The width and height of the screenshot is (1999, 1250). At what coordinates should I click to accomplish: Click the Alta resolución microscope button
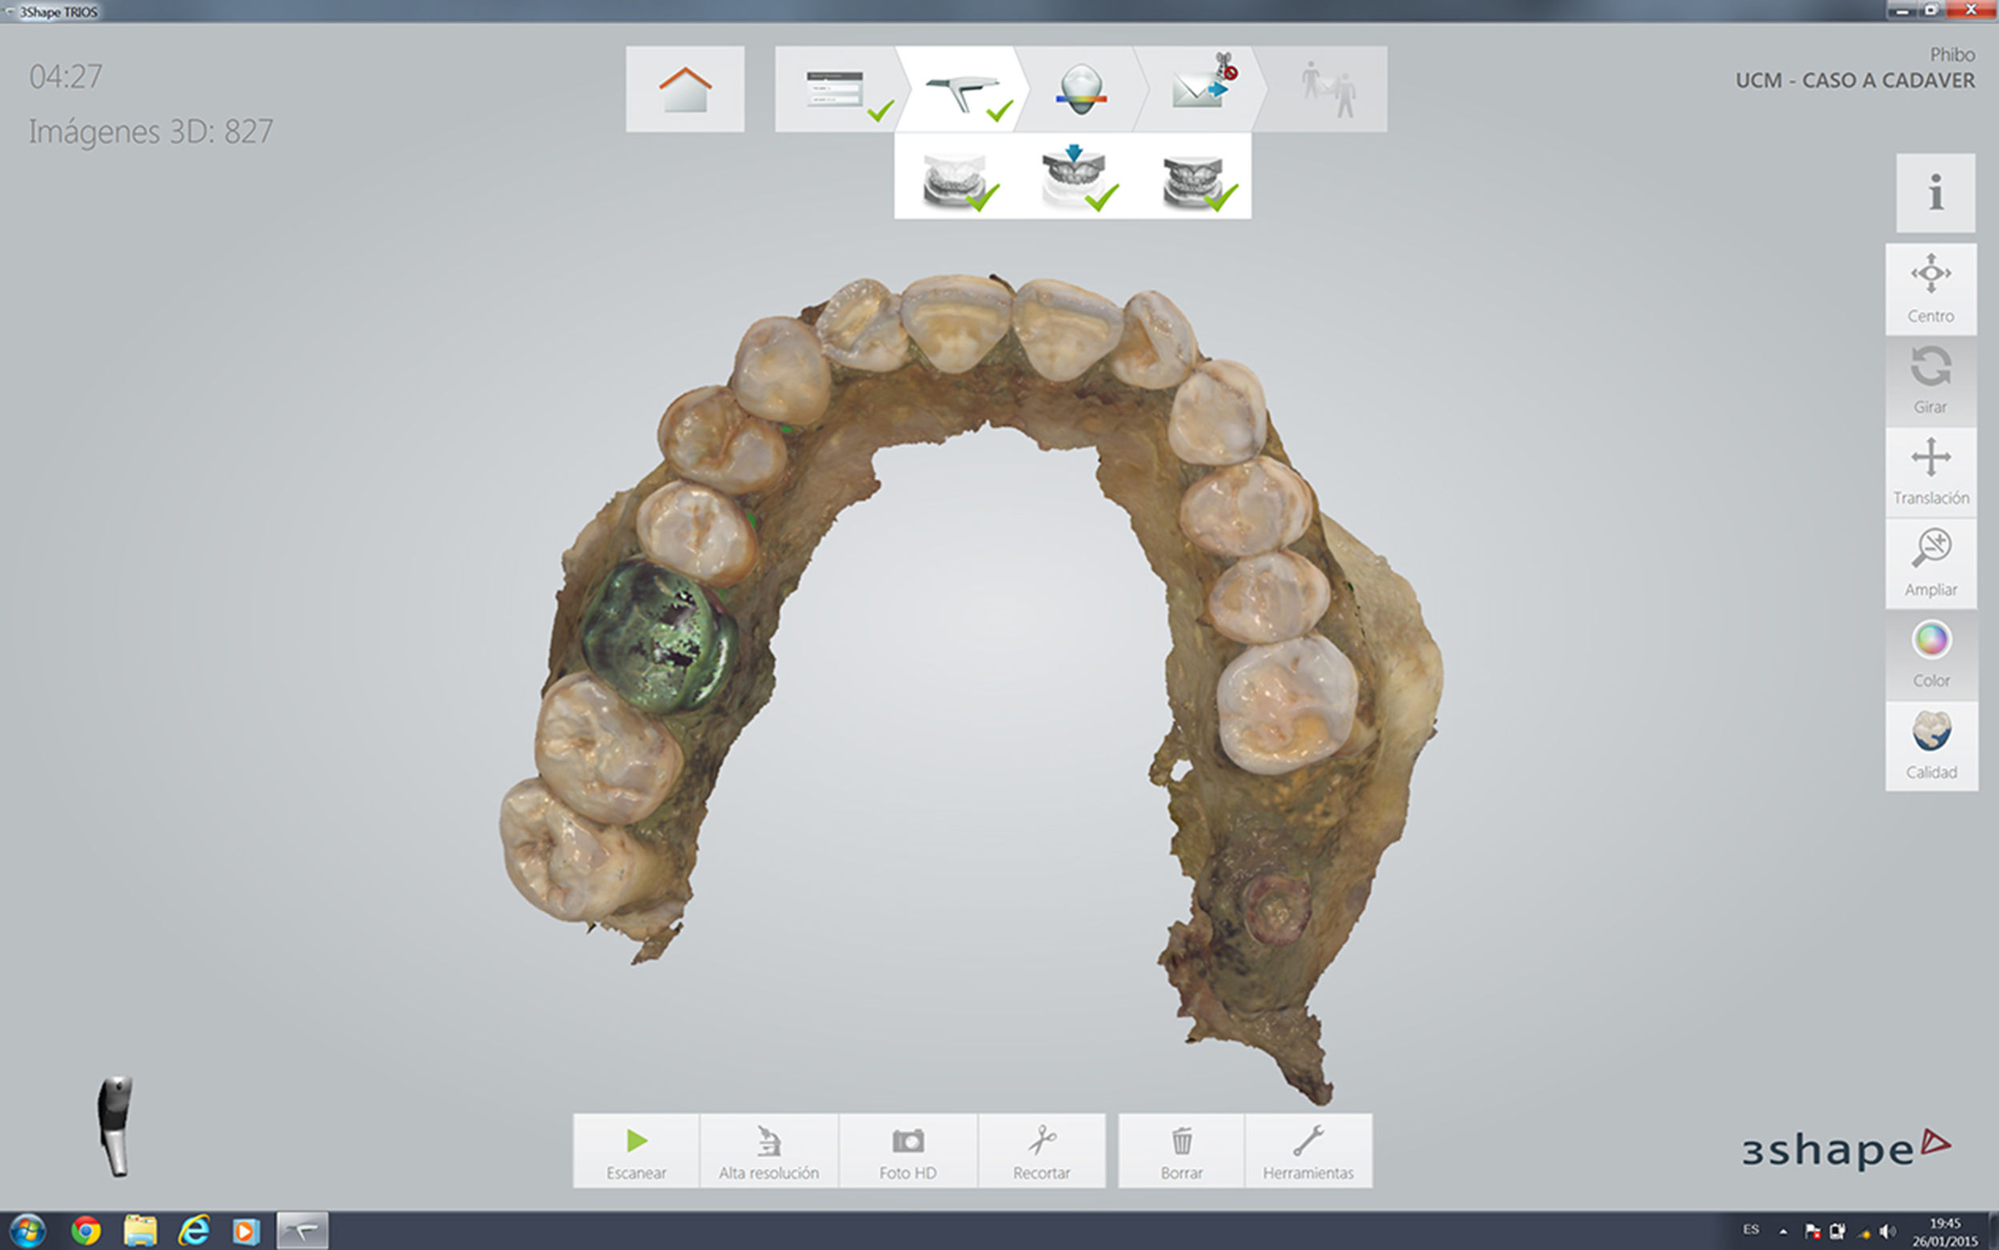pos(768,1152)
